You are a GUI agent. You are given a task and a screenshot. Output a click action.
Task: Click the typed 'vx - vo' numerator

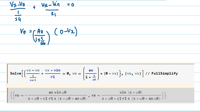click(33, 70)
